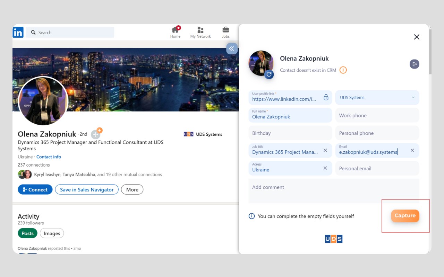Image resolution: width=444 pixels, height=277 pixels.
Task: Click the profile avatar in CRM panel
Action: [x=261, y=63]
